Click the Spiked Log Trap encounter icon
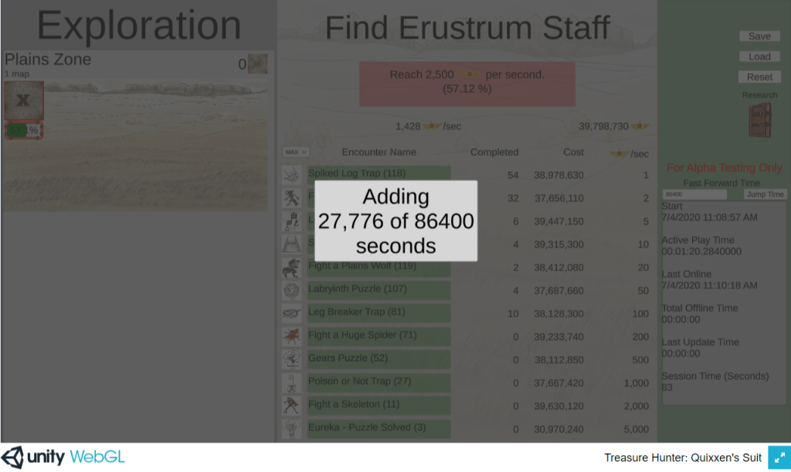The width and height of the screenshot is (791, 472). (292, 174)
